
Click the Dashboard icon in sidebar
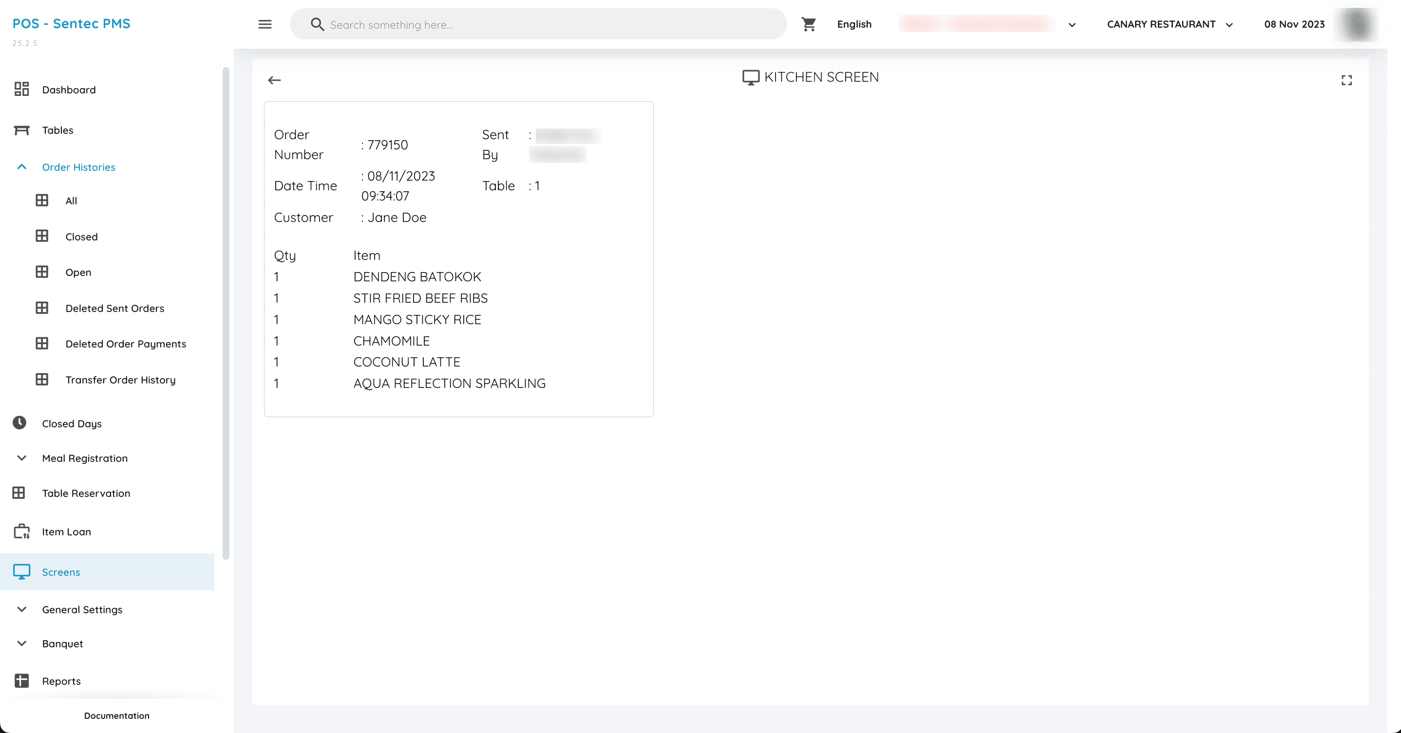(22, 89)
